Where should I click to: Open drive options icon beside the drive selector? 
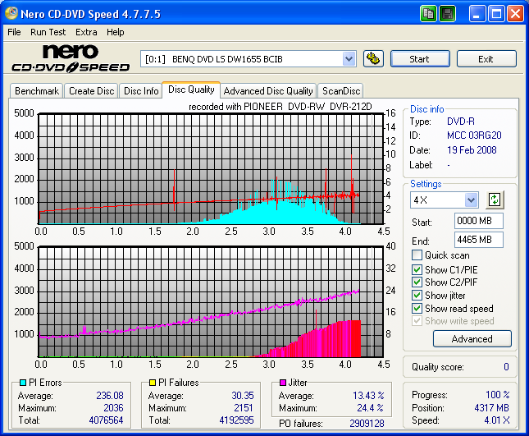click(x=373, y=59)
